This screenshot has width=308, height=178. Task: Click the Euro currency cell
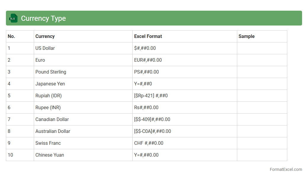click(x=40, y=60)
